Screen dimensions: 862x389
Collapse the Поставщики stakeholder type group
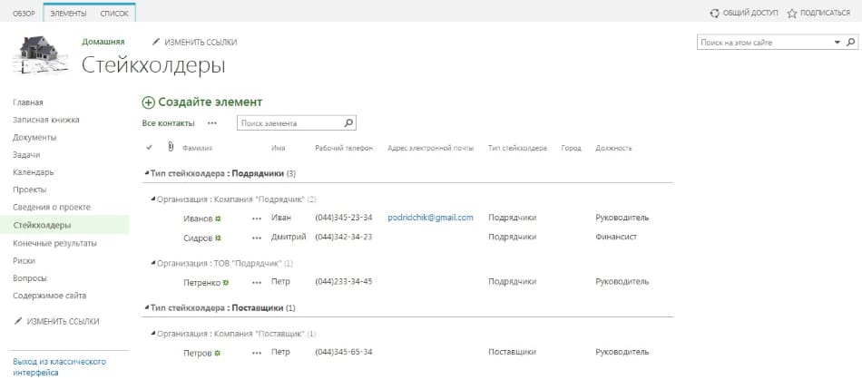pyautogui.click(x=147, y=307)
